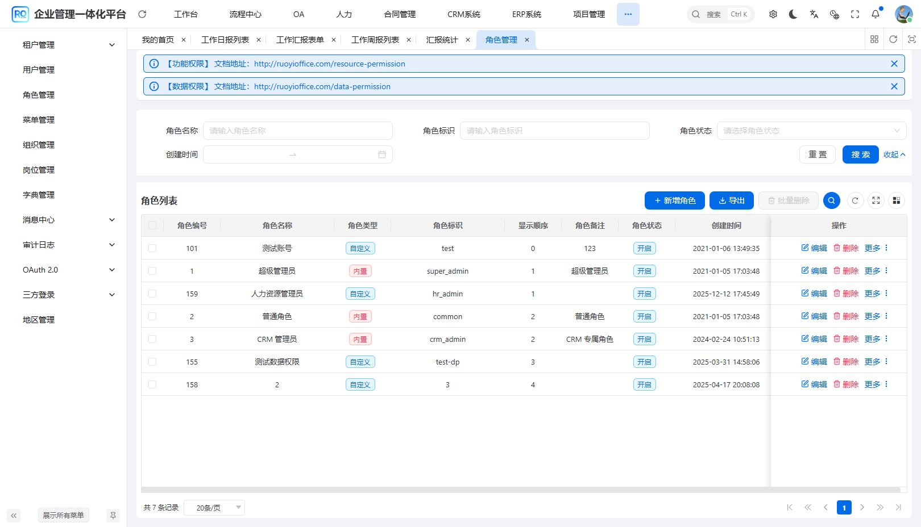Switch to the 汇报统计 tab
921x527 pixels.
442,40
